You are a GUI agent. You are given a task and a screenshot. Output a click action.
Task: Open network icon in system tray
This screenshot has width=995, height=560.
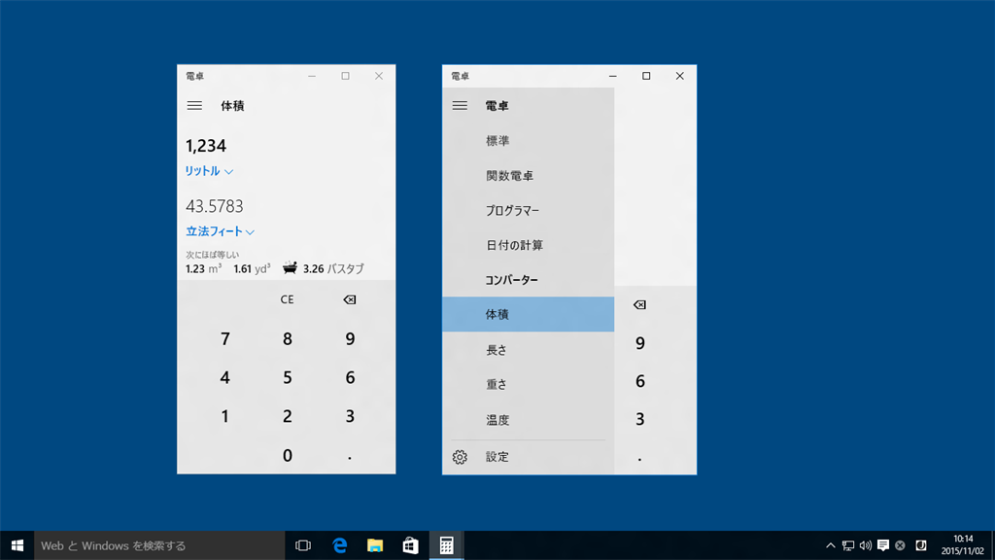[x=847, y=545]
